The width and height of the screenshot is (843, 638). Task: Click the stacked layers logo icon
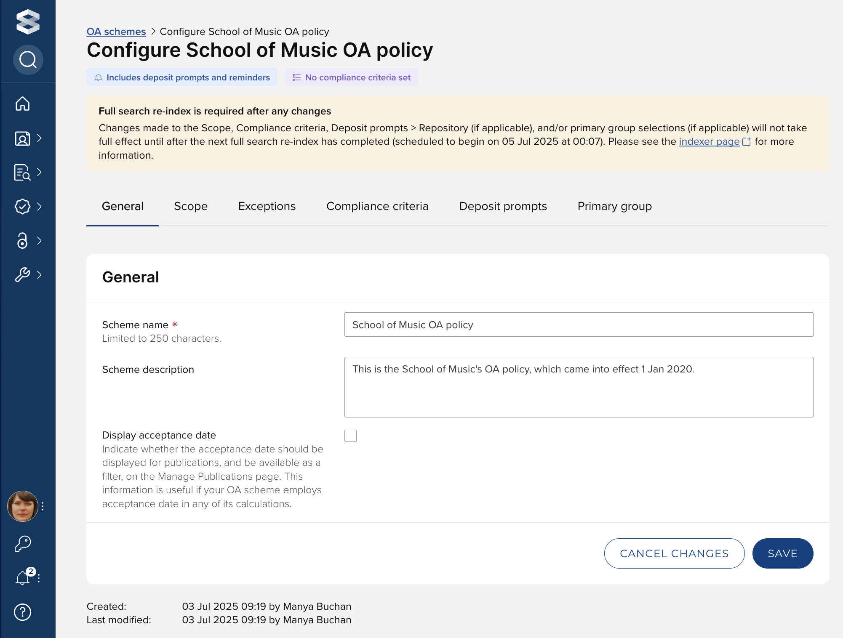pos(28,22)
